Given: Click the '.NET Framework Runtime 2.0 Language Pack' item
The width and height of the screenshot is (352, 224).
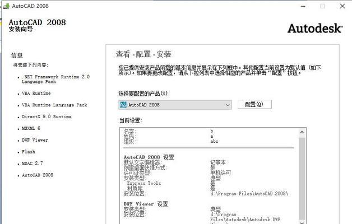Looking at the screenshot, I should [55, 79].
